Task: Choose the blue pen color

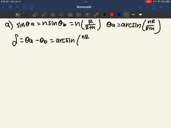Action: click(x=119, y=15)
